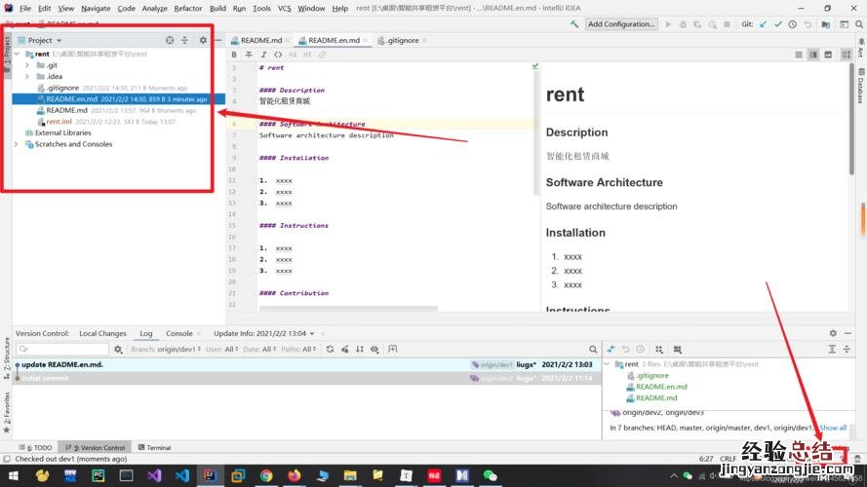The width and height of the screenshot is (867, 487).
Task: Click the Git commit checkmark icon
Action: pos(778,24)
